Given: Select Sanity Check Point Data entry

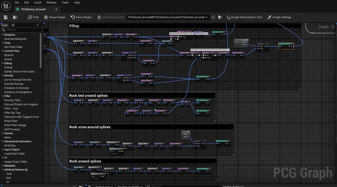Looking at the screenshot, I should pos(19,71).
